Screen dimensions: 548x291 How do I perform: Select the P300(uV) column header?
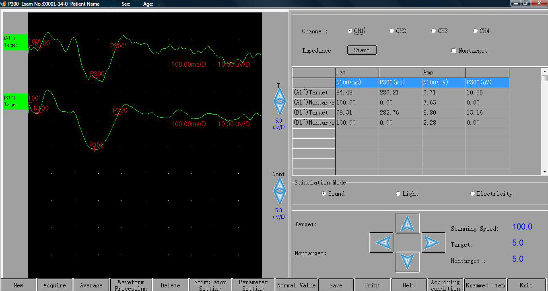(488, 82)
